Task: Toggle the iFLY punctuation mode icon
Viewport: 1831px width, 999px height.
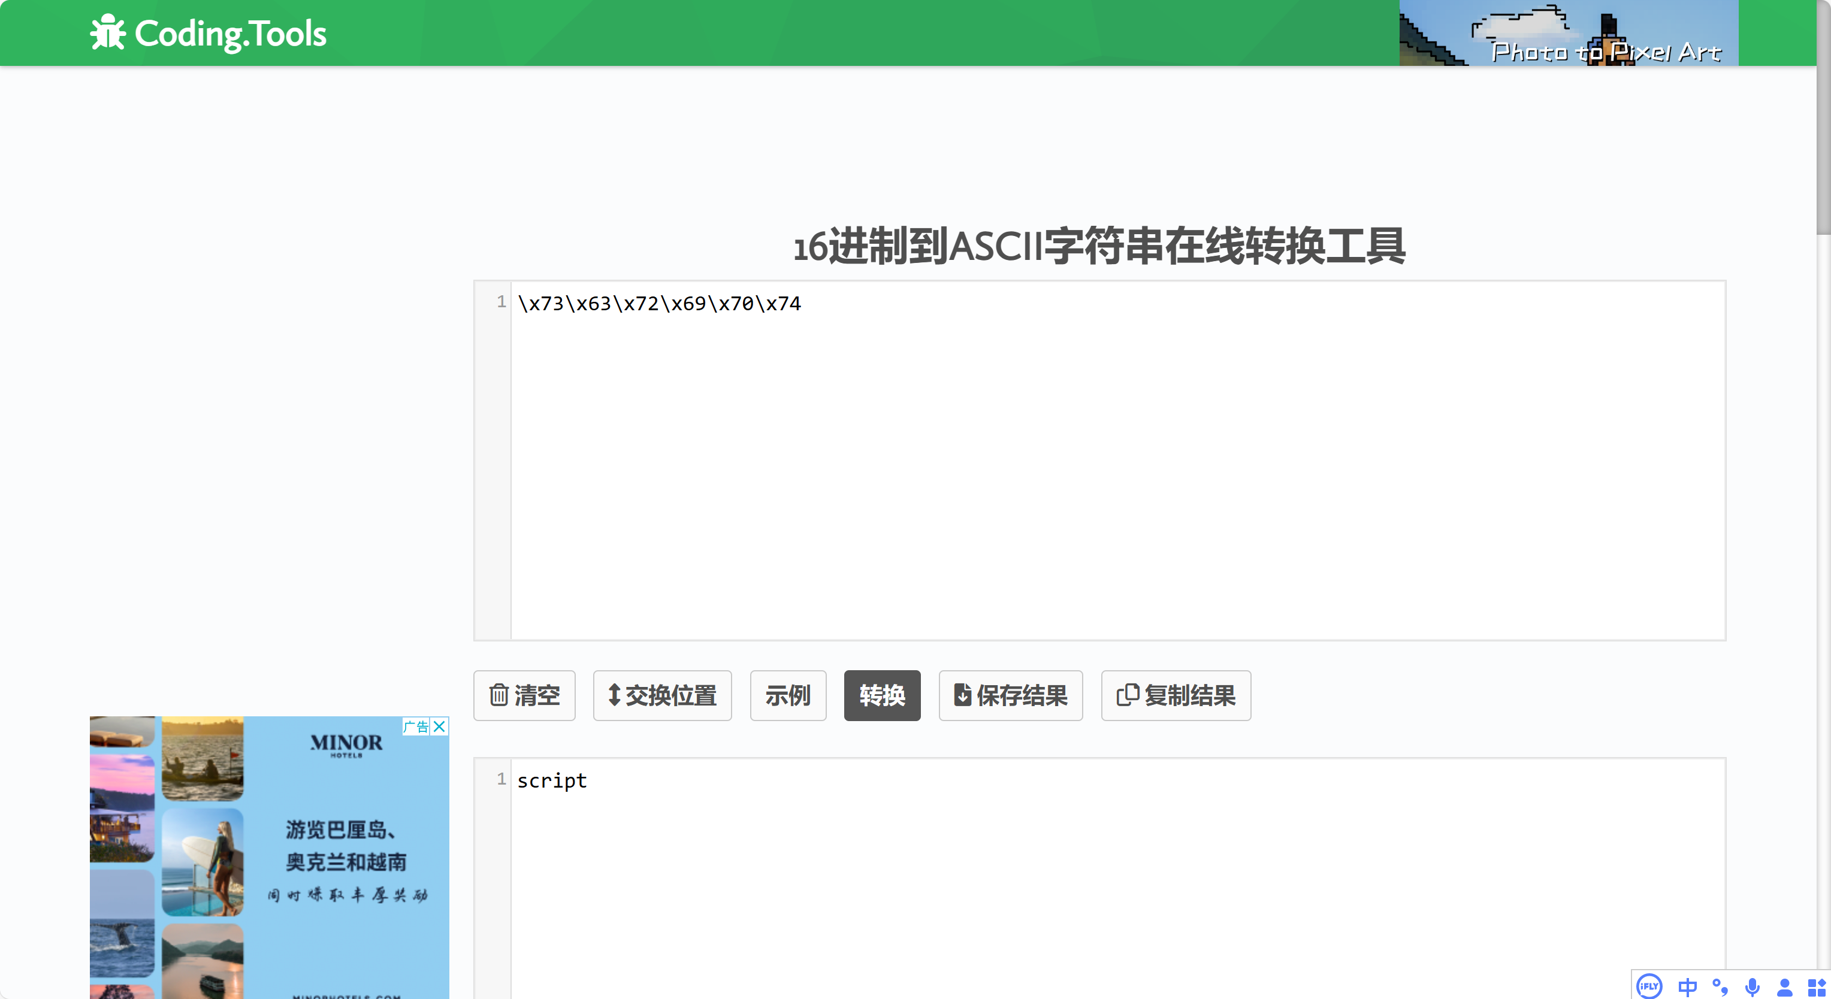Action: pos(1720,985)
